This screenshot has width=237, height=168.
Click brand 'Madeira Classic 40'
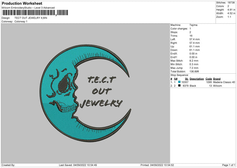(x=224, y=82)
